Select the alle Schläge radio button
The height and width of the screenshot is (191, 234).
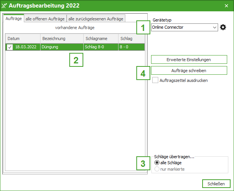point(157,163)
